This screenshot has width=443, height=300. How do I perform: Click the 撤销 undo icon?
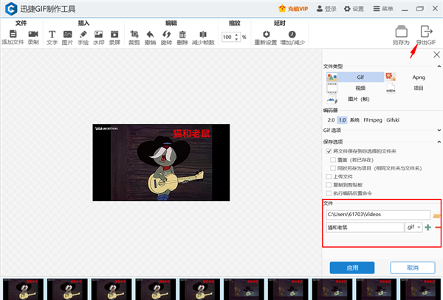pyautogui.click(x=150, y=34)
